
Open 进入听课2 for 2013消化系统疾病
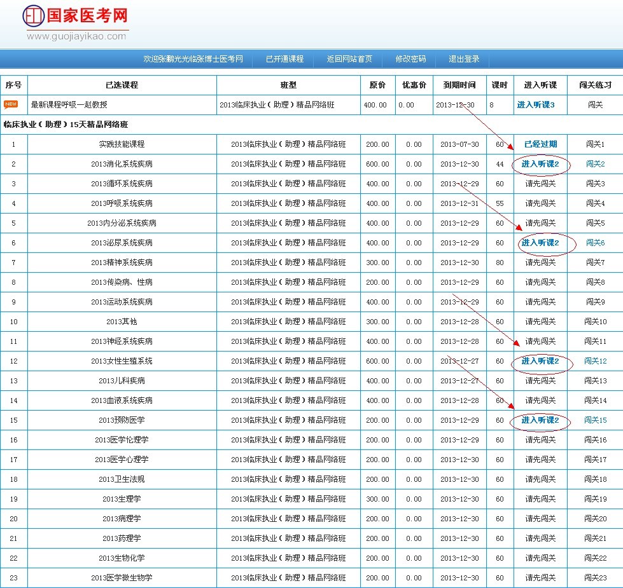540,164
